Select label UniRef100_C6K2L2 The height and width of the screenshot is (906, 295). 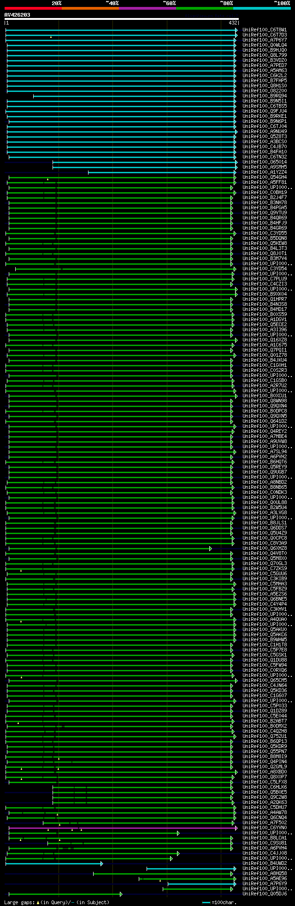265,76
